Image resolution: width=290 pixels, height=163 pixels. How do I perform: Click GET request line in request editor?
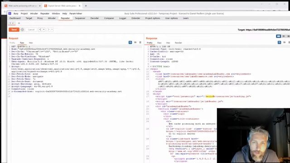(21, 47)
